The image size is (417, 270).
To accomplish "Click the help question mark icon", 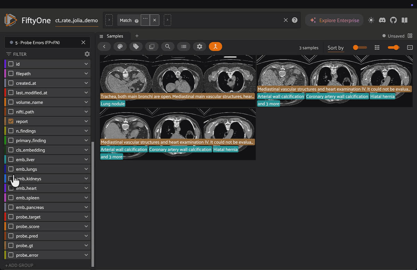I will coord(295,20).
